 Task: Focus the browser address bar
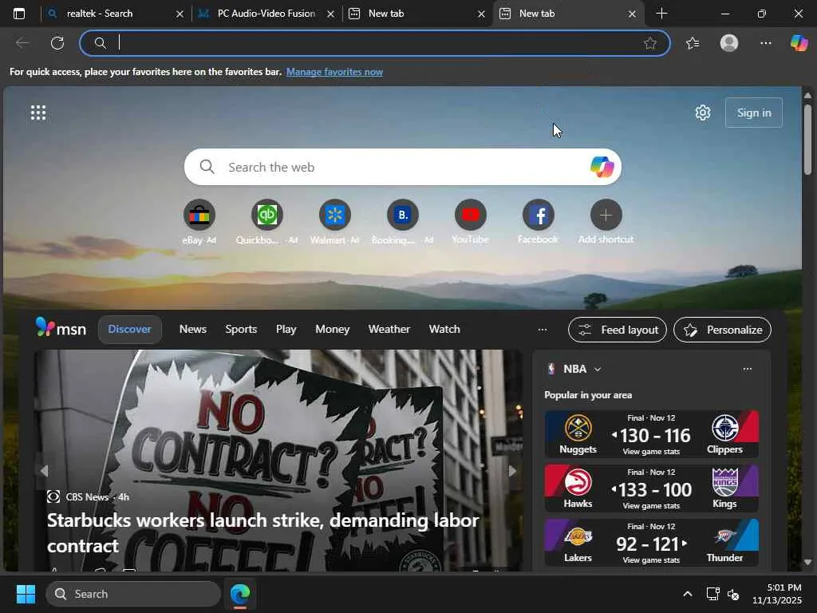tap(375, 43)
